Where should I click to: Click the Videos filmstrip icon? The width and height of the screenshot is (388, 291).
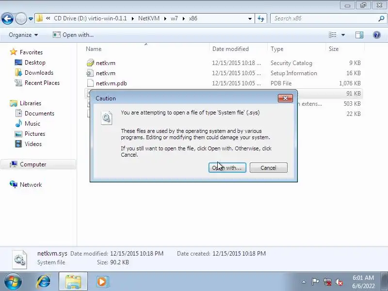(18, 144)
